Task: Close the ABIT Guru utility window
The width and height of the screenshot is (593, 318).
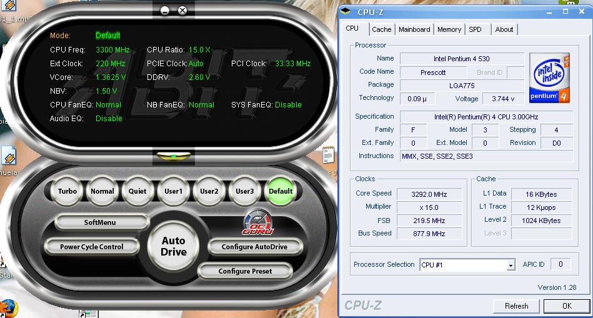Action: tap(182, 10)
